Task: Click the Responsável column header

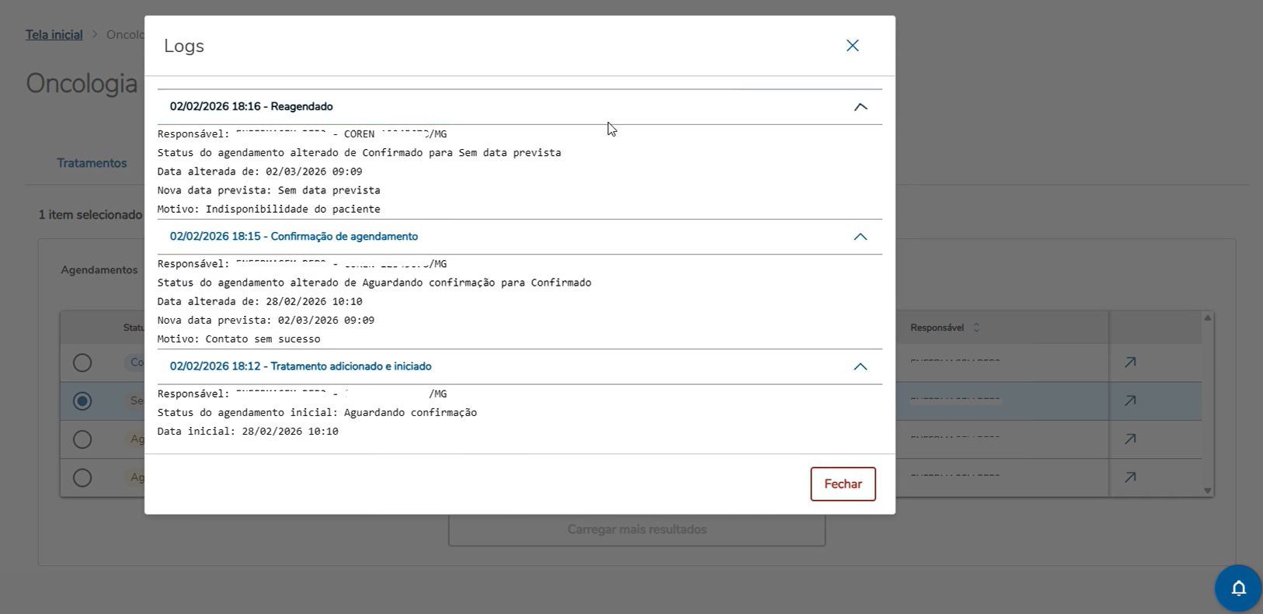Action: (937, 328)
